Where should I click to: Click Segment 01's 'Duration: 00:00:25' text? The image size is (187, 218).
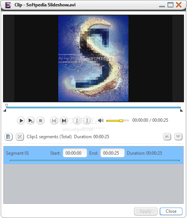coord(145,153)
